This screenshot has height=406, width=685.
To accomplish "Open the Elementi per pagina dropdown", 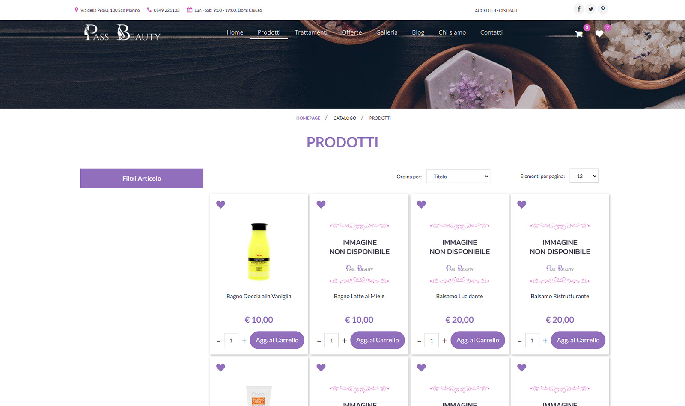I will (x=584, y=176).
